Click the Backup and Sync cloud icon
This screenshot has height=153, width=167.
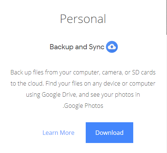tap(112, 47)
